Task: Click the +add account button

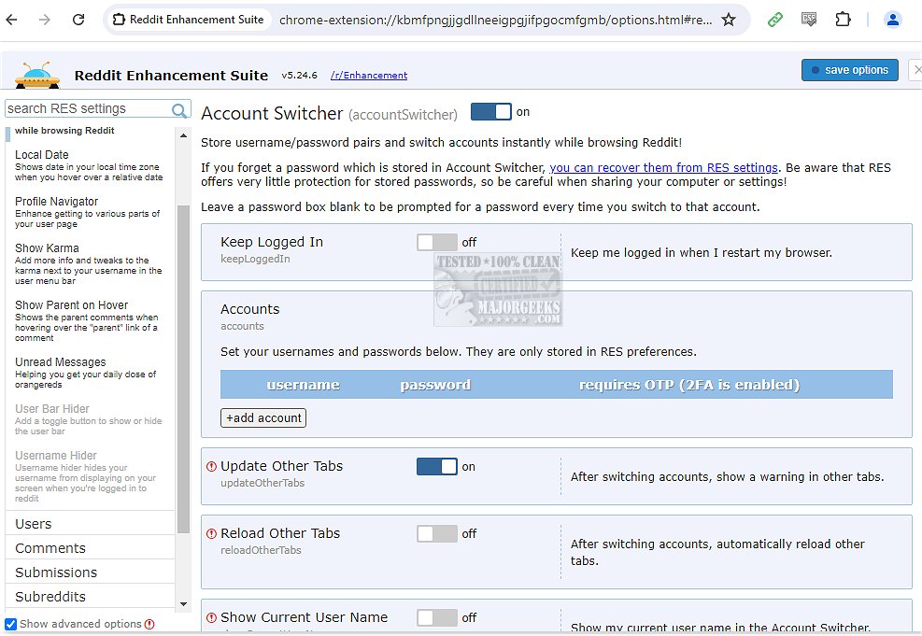Action: (263, 417)
